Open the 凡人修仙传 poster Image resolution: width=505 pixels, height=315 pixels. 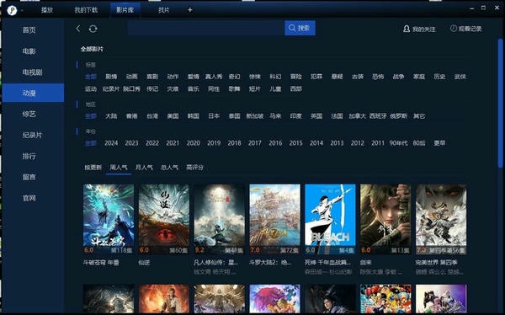[x=220, y=219]
